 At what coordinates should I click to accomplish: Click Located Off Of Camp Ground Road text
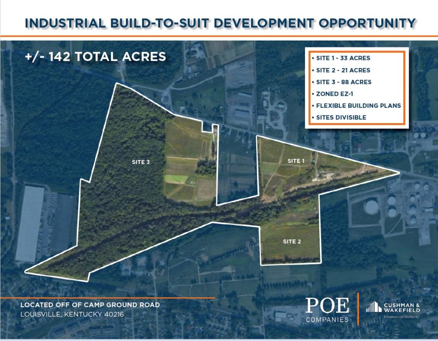90,305
